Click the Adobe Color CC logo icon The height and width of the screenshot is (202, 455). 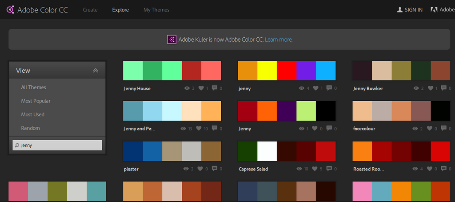tap(9, 9)
